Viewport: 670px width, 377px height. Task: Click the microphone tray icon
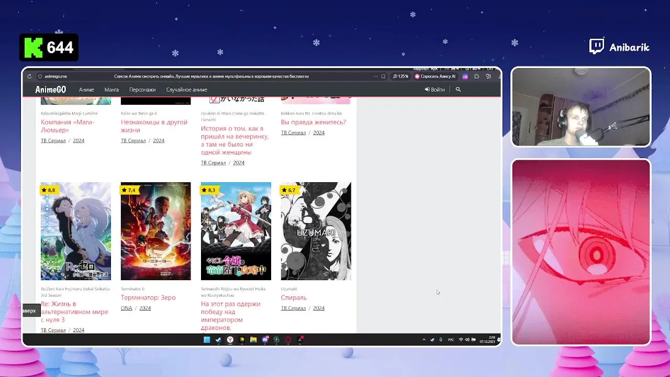(441, 340)
